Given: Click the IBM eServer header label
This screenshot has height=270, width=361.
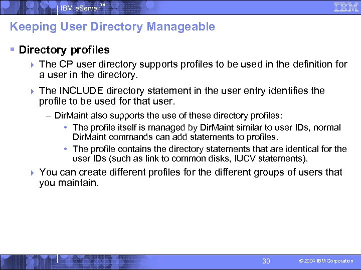Looking at the screenshot, I should click(x=82, y=8).
